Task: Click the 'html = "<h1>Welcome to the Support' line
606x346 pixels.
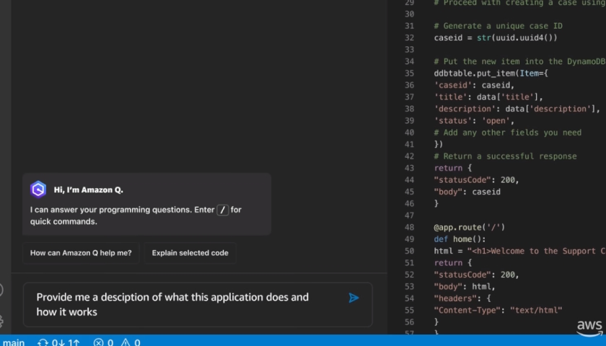Action: tap(520, 251)
